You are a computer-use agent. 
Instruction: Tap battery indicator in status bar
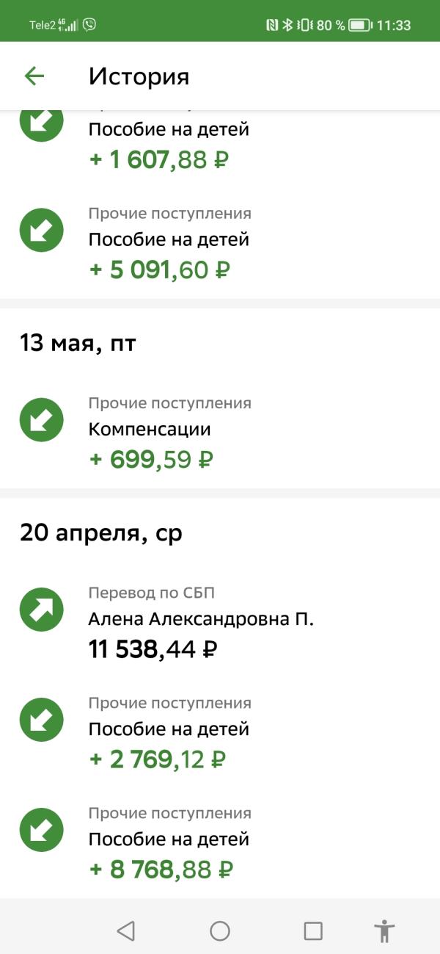point(360,25)
